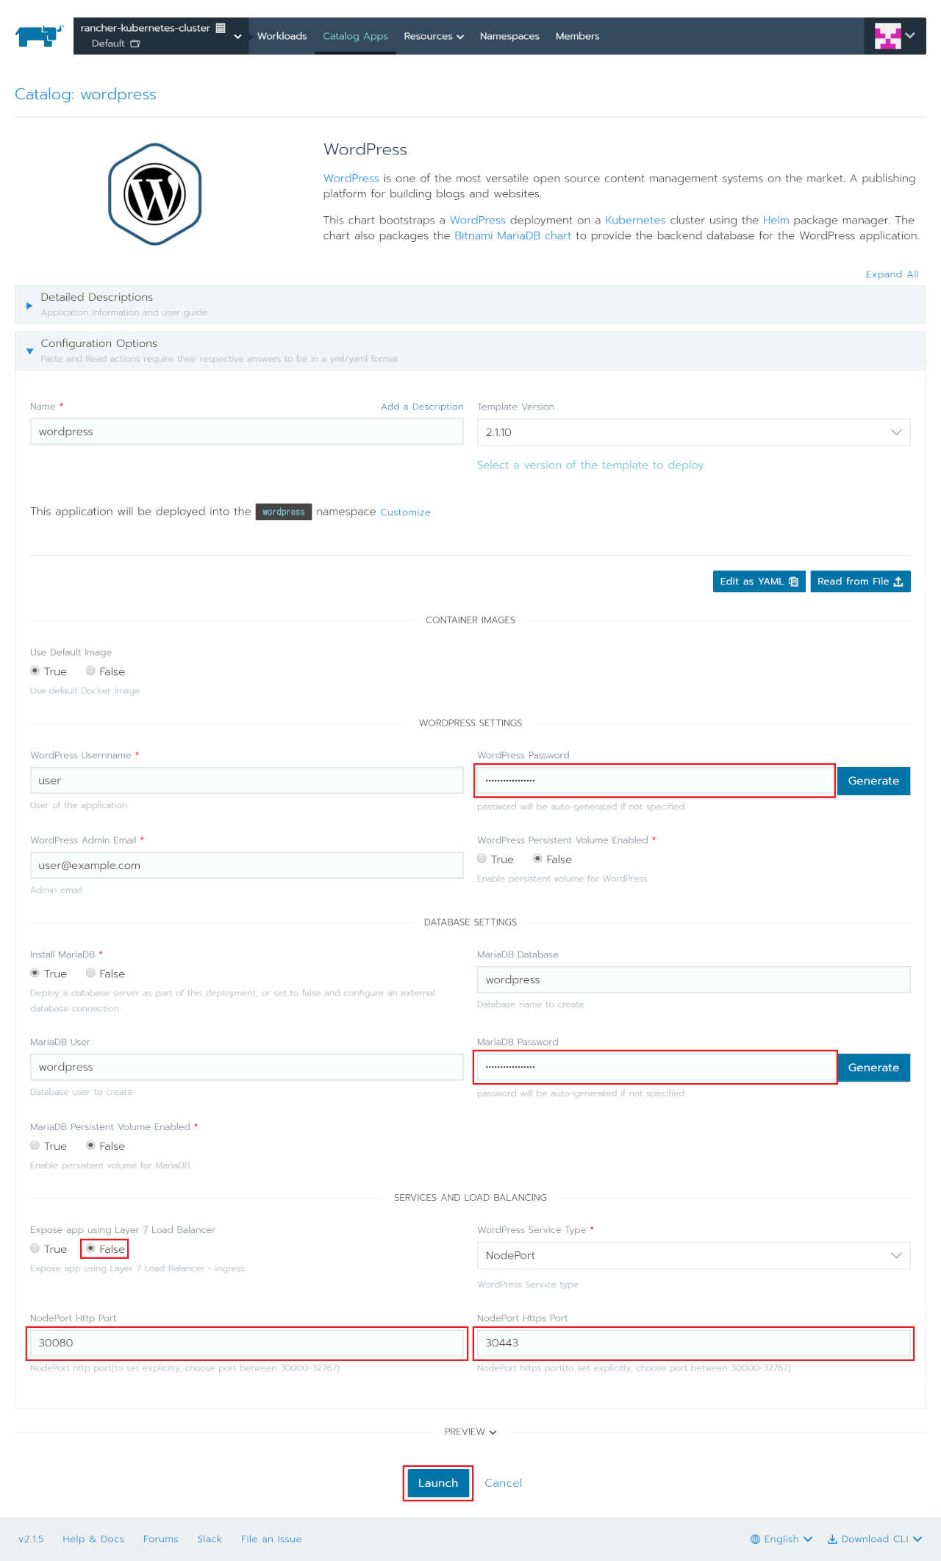Select False for WordPress Persistent Volume
The image size is (941, 1561).
[537, 859]
